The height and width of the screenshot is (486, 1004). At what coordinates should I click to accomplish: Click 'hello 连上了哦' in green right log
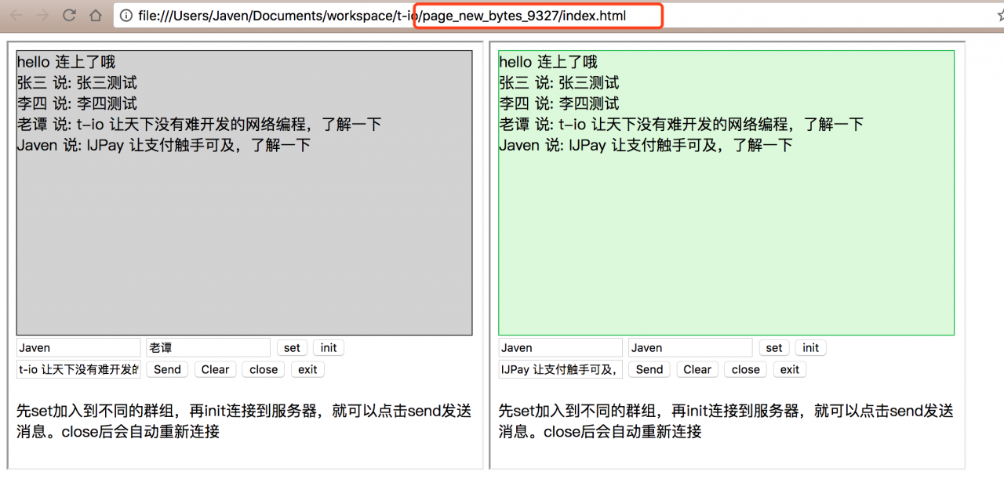548,62
